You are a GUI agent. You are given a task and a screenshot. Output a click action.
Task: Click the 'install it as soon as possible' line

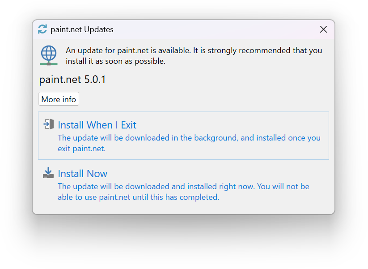tap(115, 61)
